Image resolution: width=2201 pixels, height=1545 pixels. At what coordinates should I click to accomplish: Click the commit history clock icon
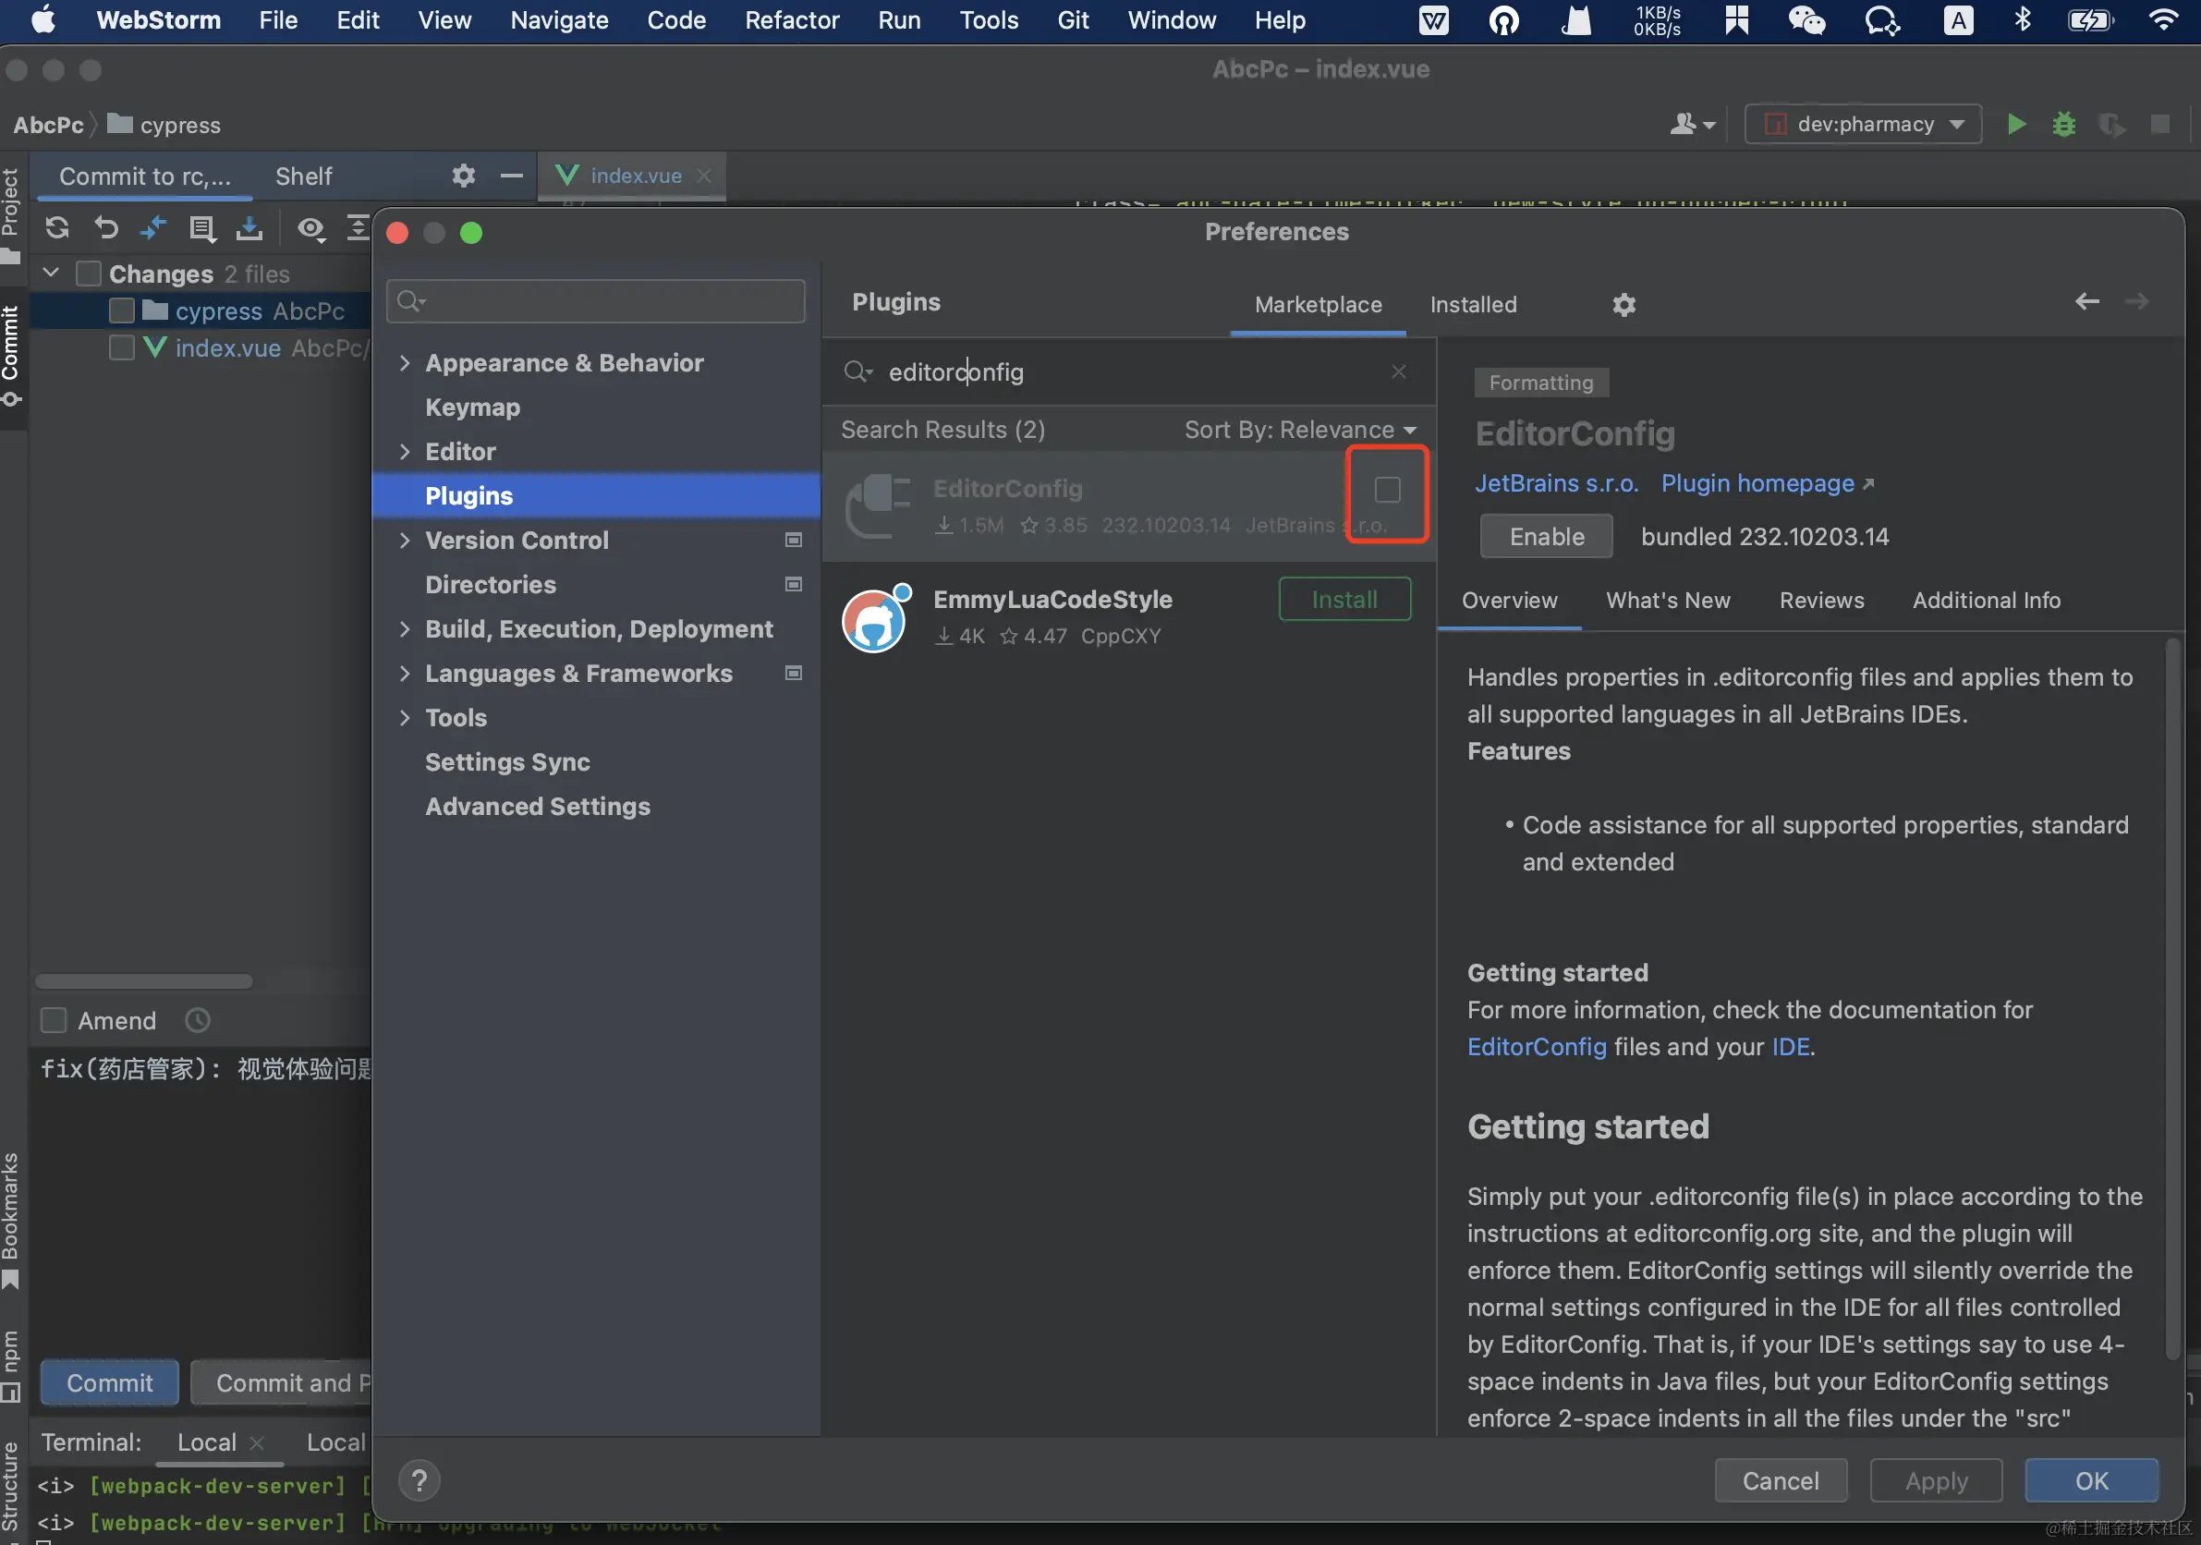[x=198, y=1021]
